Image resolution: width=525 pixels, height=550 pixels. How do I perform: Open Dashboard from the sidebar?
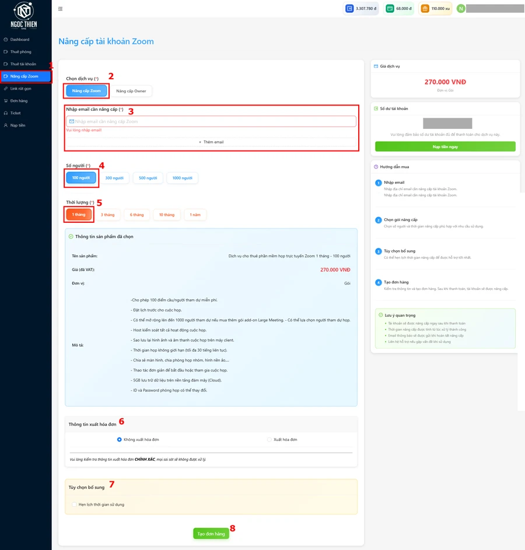[19, 40]
